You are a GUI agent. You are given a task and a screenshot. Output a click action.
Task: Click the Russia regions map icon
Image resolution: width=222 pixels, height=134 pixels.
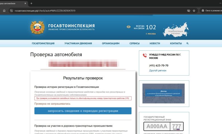(176, 30)
